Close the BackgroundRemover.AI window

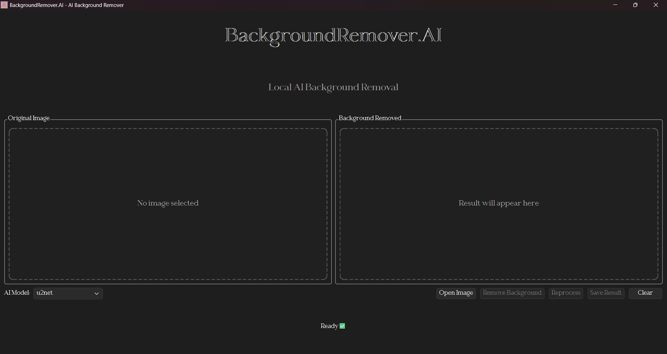point(656,5)
